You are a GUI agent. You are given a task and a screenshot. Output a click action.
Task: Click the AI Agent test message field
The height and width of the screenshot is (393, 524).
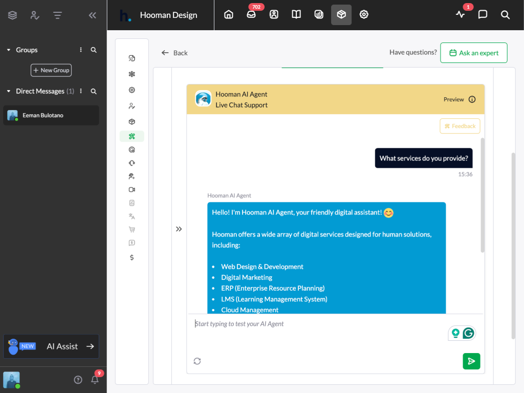point(317,324)
